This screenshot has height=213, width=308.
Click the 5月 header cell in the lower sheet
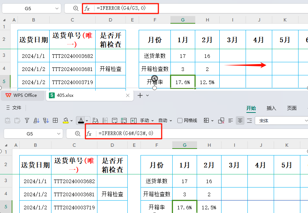pyautogui.click(x=286, y=165)
